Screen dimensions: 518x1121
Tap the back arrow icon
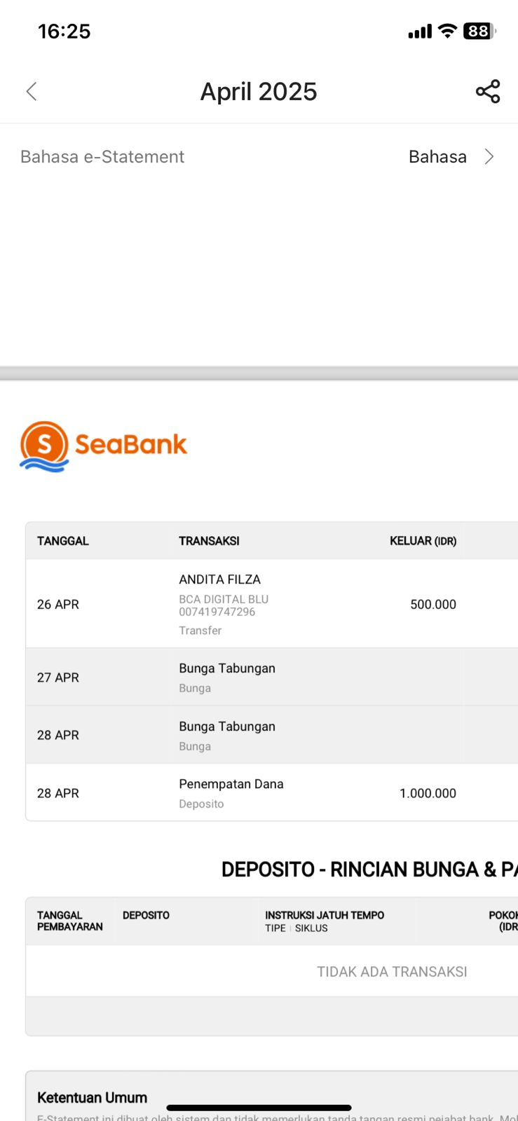32,91
